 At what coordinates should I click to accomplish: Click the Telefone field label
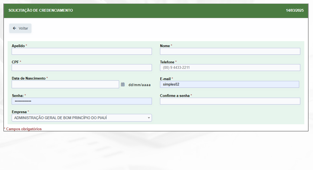(x=167, y=62)
